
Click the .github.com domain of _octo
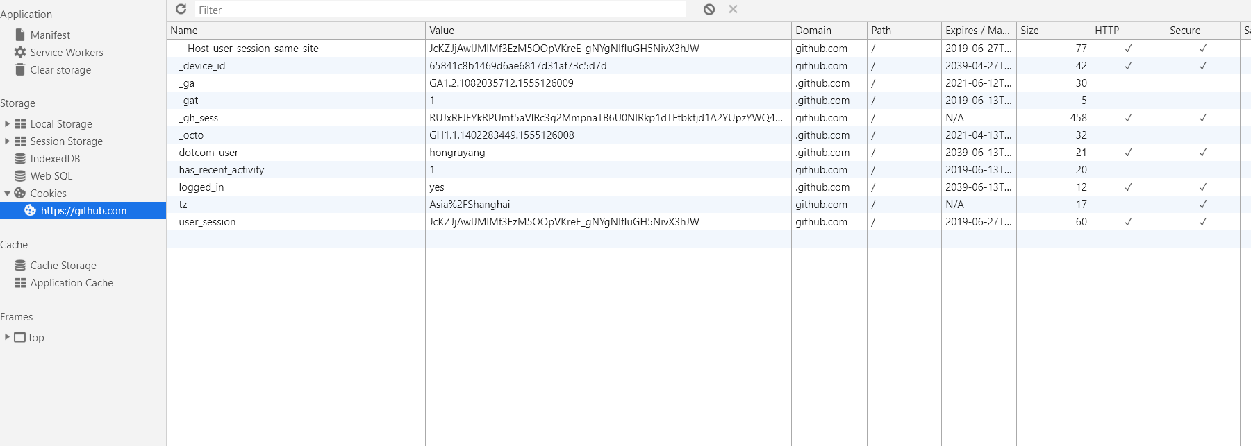822,135
